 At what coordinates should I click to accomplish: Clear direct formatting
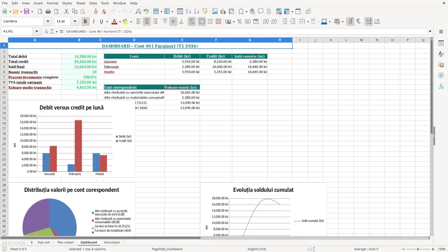tap(104, 12)
